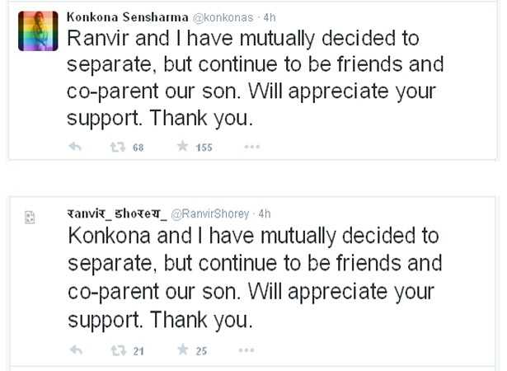This screenshot has width=507, height=371.
Task: Favorite RanvirShorey's tweet with star
Action: [181, 350]
